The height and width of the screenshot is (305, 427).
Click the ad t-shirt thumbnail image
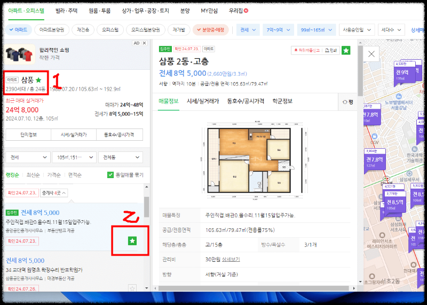pyautogui.click(x=20, y=54)
